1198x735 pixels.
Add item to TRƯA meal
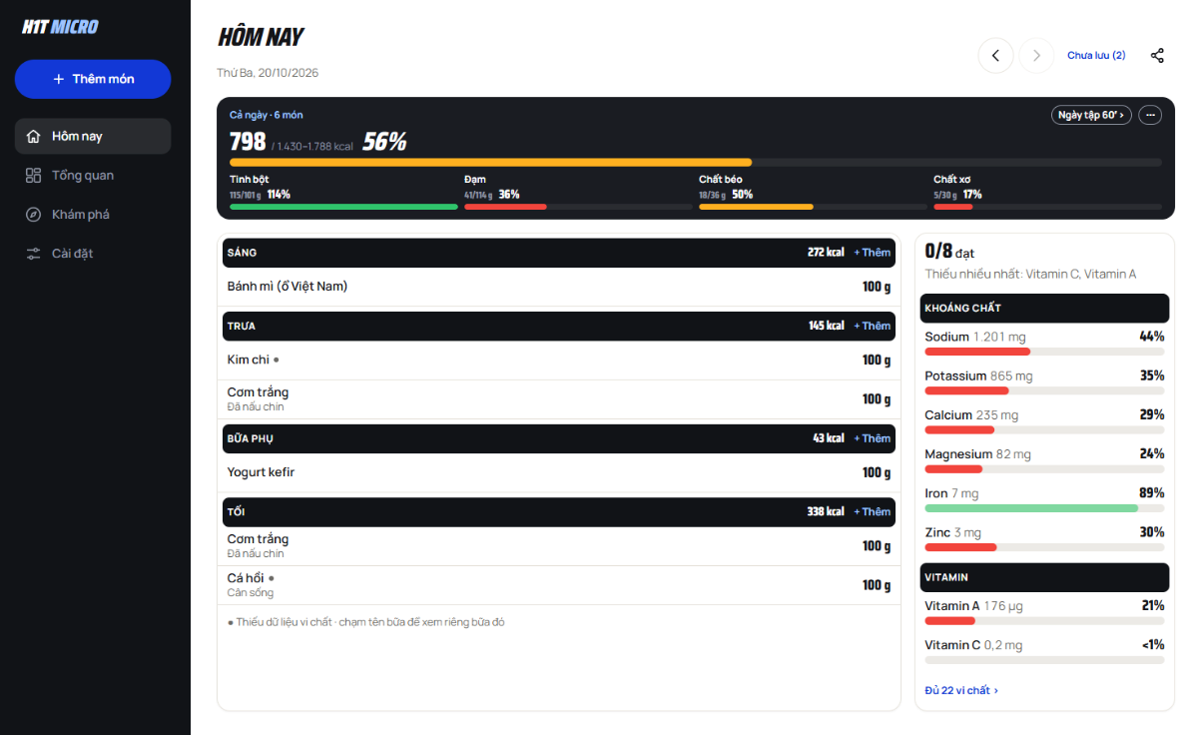click(x=872, y=326)
